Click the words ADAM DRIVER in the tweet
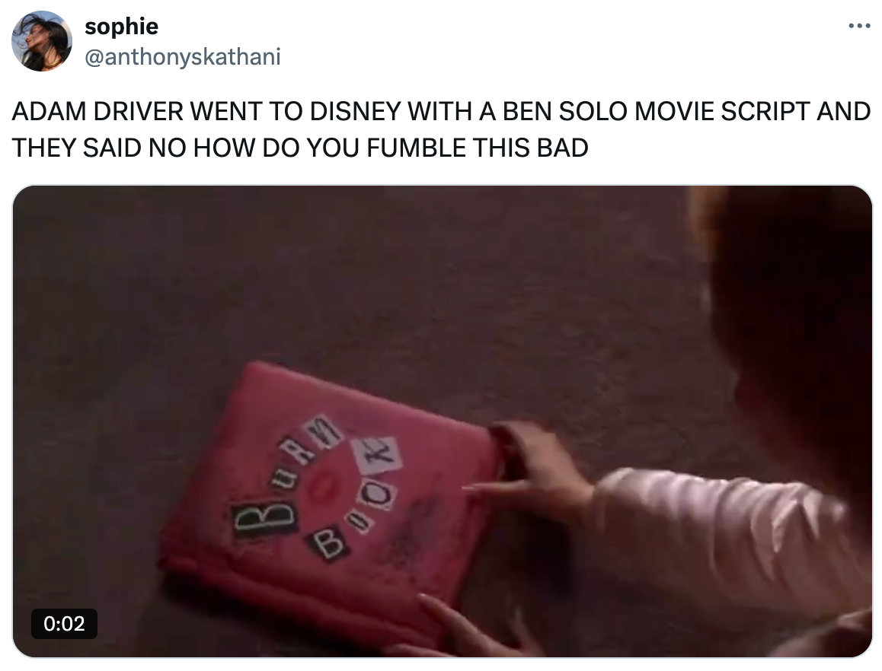 coord(97,111)
